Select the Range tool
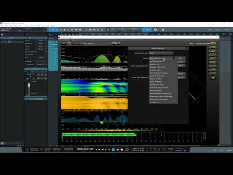Screen dimensions: 233x175 [x=57, y=30]
